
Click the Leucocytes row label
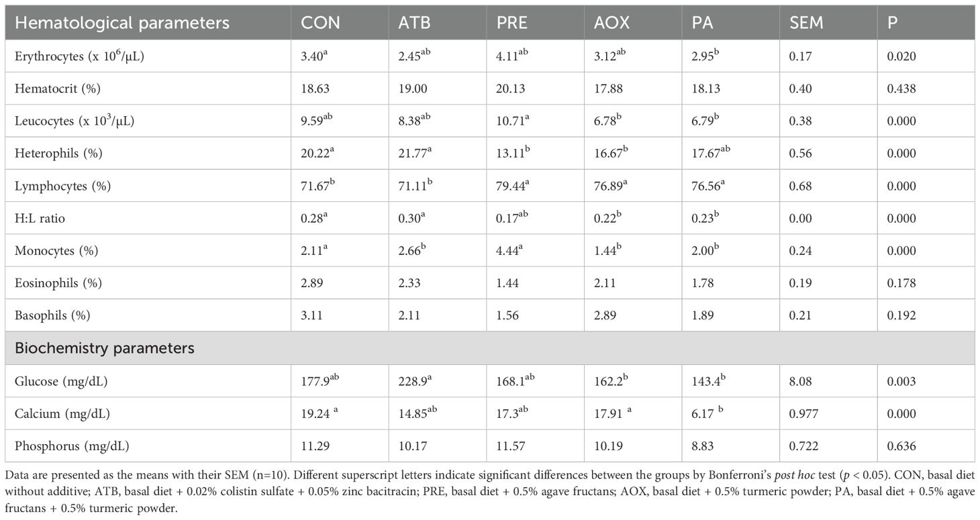pos(78,121)
